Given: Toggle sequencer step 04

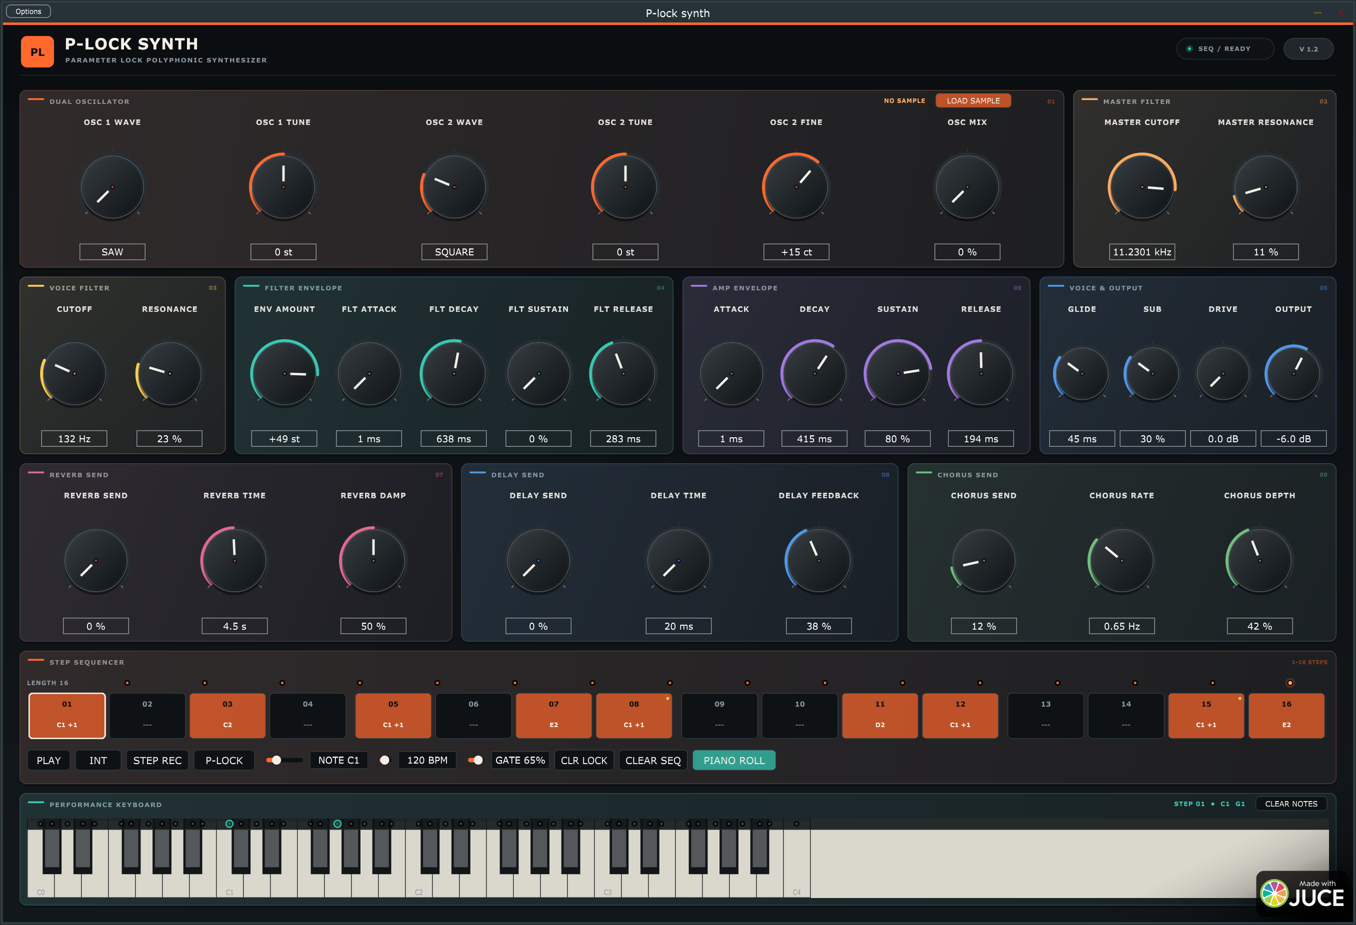Looking at the screenshot, I should (x=307, y=716).
